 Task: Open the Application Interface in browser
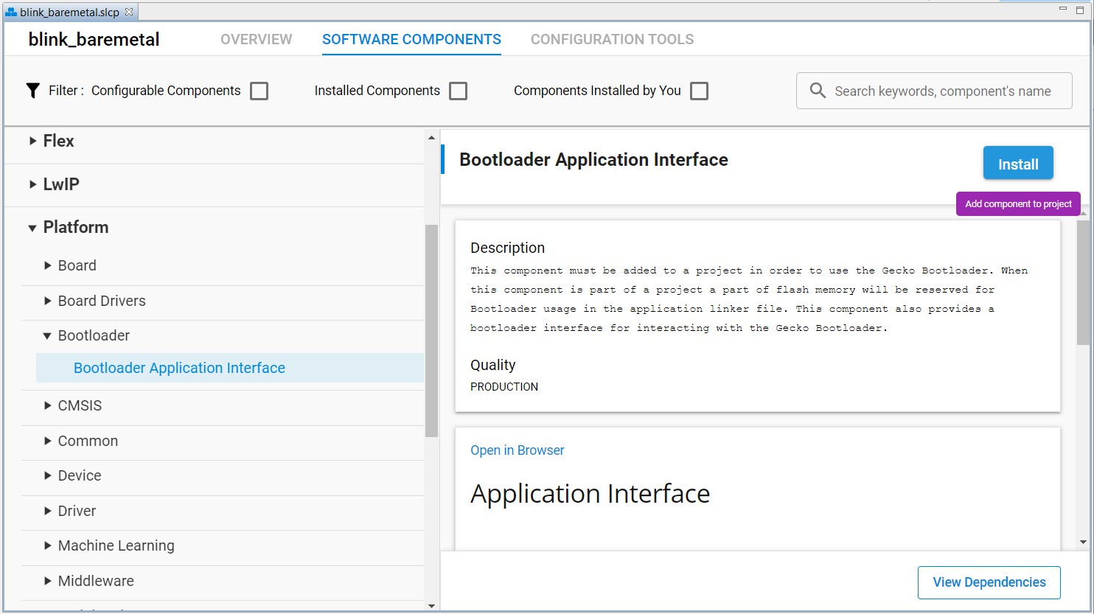[517, 450]
